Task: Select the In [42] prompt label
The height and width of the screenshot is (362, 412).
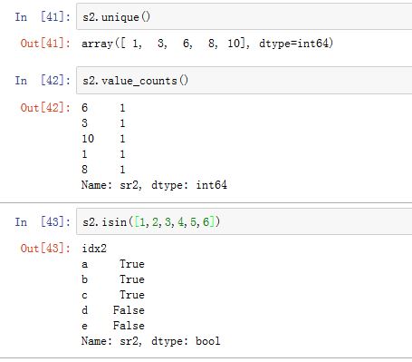Action: pyautogui.click(x=43, y=81)
